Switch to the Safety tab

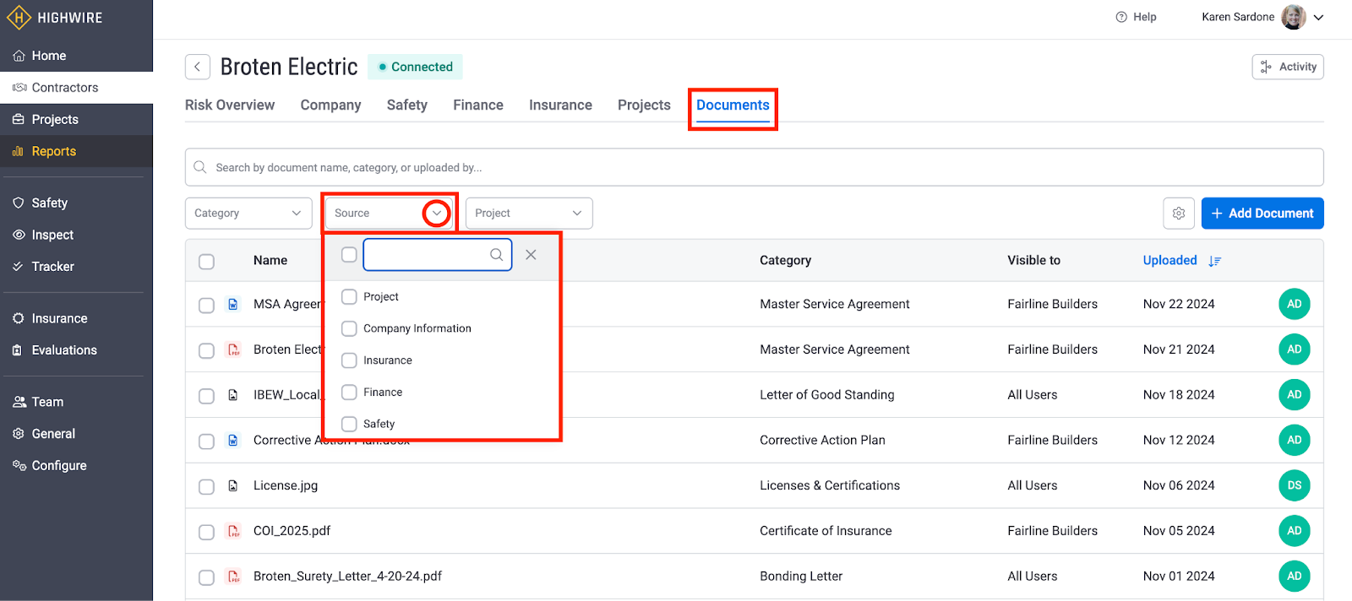[x=407, y=106]
